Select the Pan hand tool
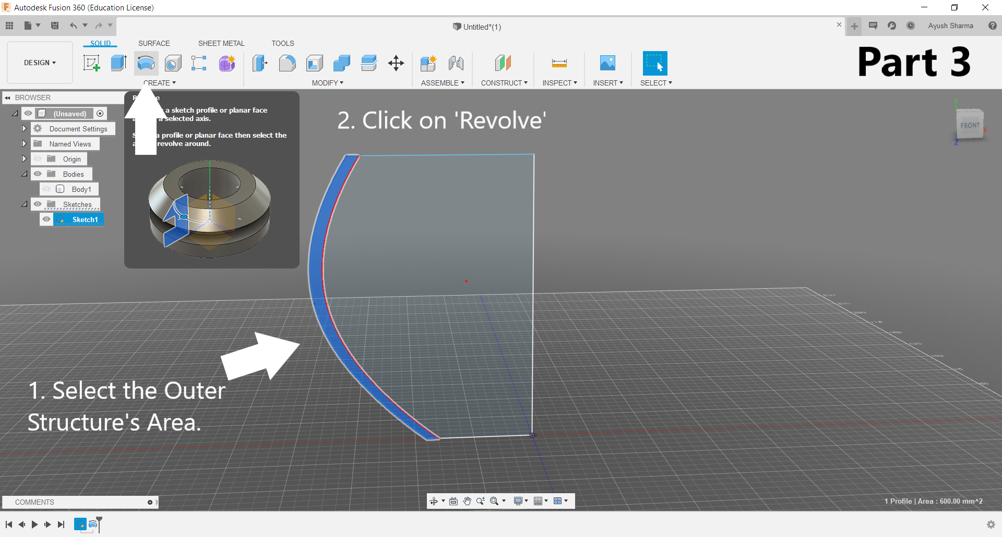 467,501
